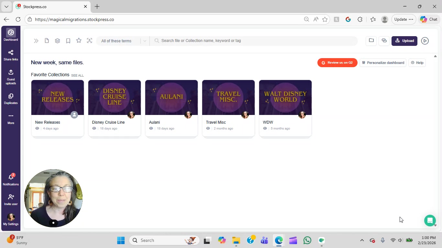Expand the sidebar panel with double chevron

click(36, 41)
